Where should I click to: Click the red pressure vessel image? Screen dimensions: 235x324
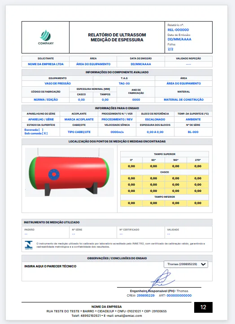(69, 172)
